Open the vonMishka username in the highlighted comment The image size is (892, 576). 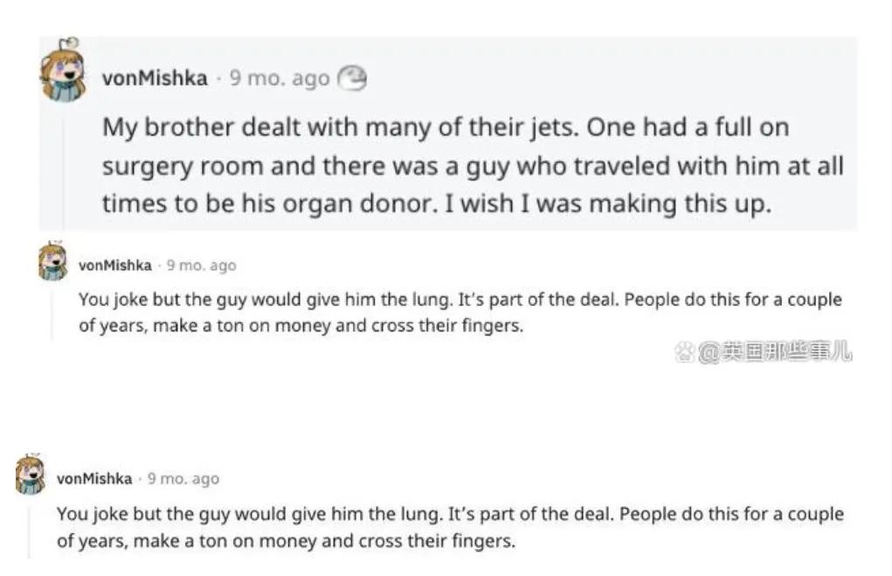click(x=155, y=79)
